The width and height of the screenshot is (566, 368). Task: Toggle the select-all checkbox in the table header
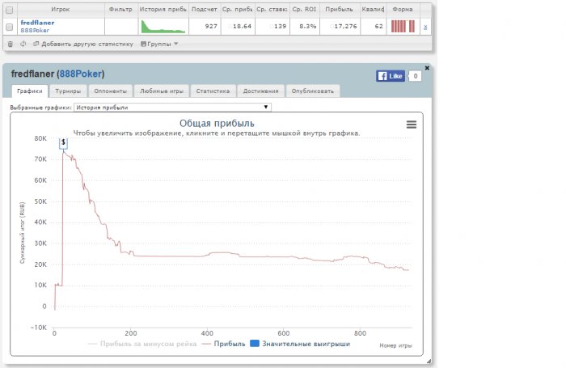[x=10, y=10]
